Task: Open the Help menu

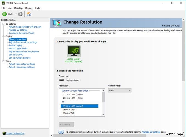Action: coord(38,8)
